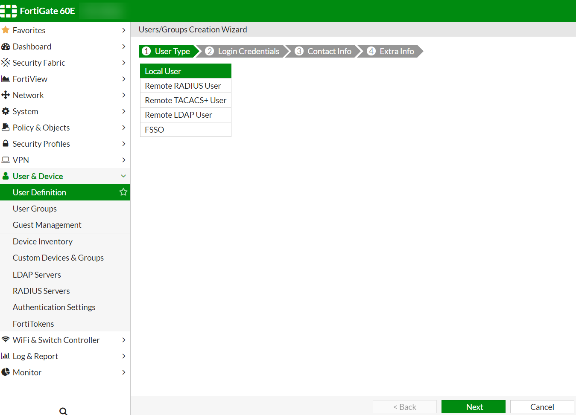Click the Monitor pie chart icon

click(x=6, y=372)
